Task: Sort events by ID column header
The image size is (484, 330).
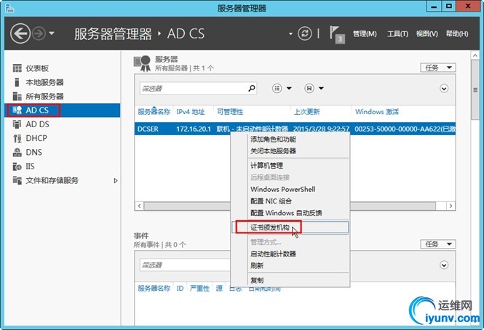Action: tap(180, 289)
